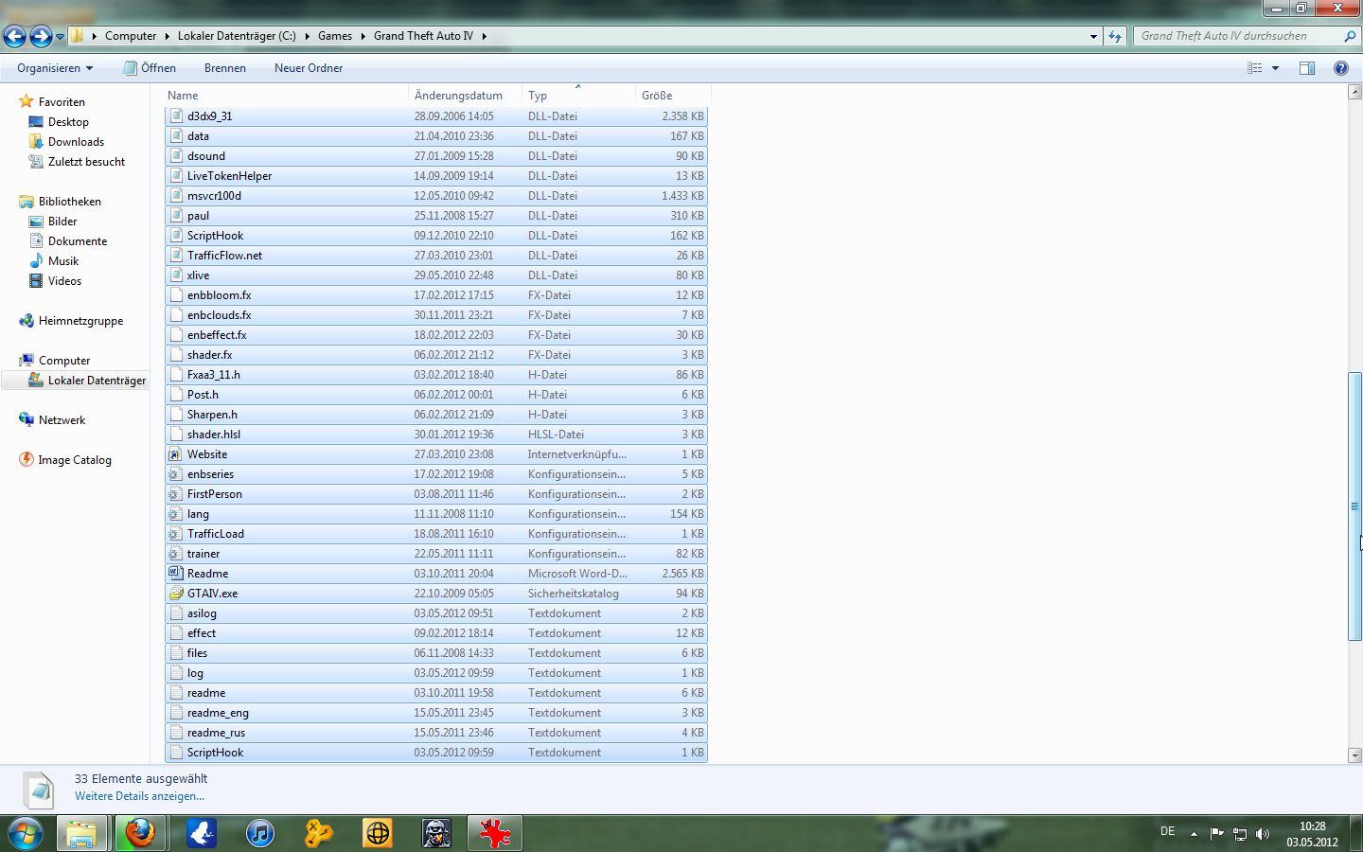Viewport: 1363px width, 852px height.
Task: Click the scroll up arrow of file list
Action: pos(1354,93)
